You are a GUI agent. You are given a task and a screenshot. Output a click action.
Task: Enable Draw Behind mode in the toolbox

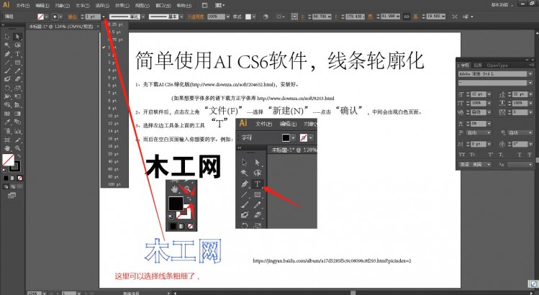click(13, 186)
